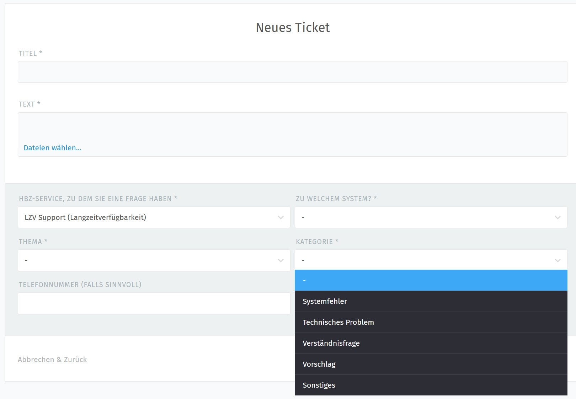Select the highlighted blank '-' option

[431, 280]
